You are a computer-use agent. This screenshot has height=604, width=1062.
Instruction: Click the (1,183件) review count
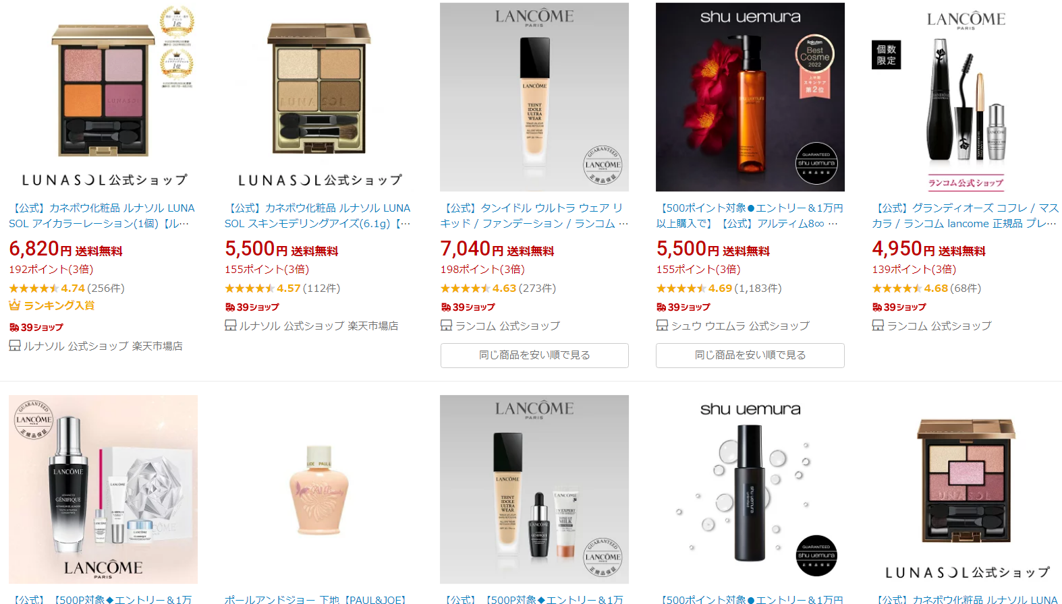(x=758, y=289)
